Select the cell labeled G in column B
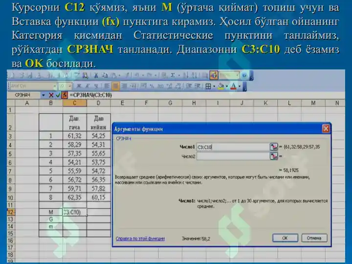 (51, 220)
